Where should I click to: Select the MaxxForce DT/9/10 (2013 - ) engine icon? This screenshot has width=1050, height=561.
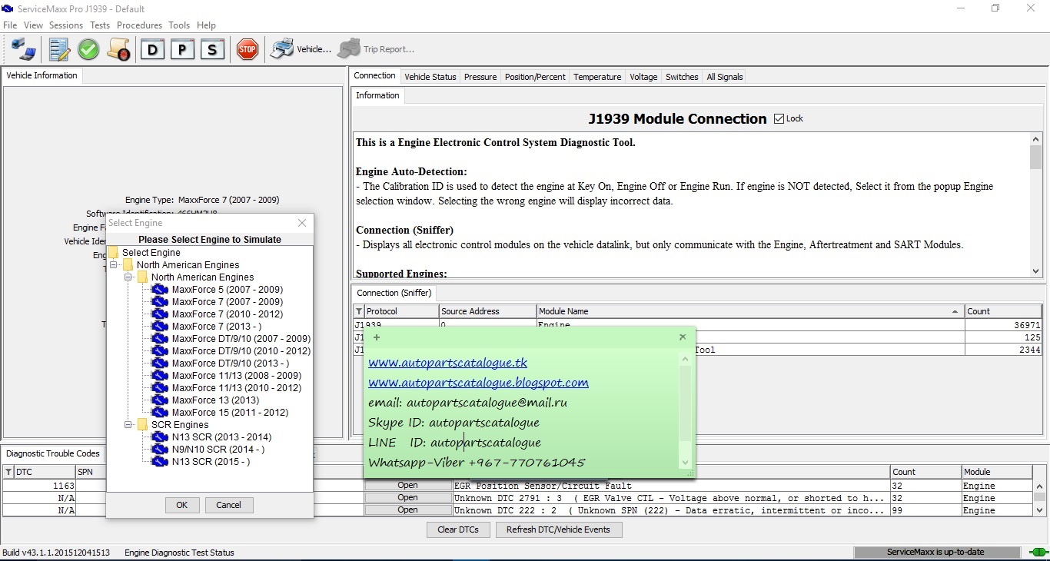[160, 363]
